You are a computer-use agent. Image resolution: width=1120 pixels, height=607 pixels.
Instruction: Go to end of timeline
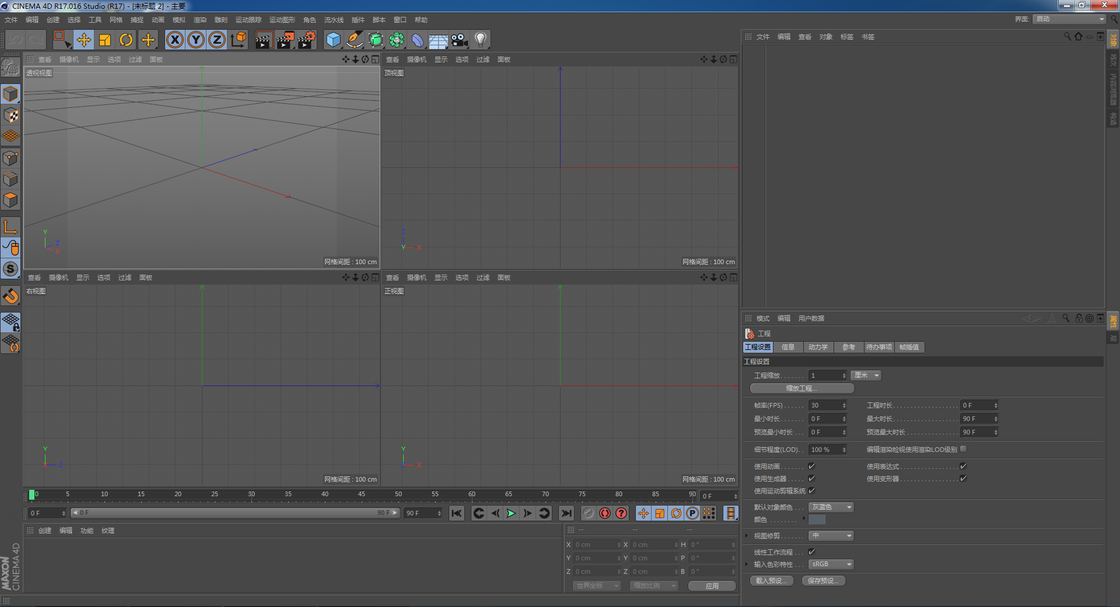(x=566, y=513)
